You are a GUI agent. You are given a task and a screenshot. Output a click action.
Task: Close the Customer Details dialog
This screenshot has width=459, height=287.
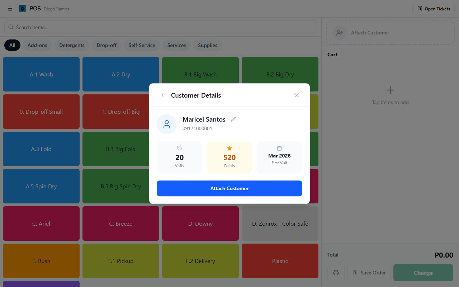tap(296, 95)
